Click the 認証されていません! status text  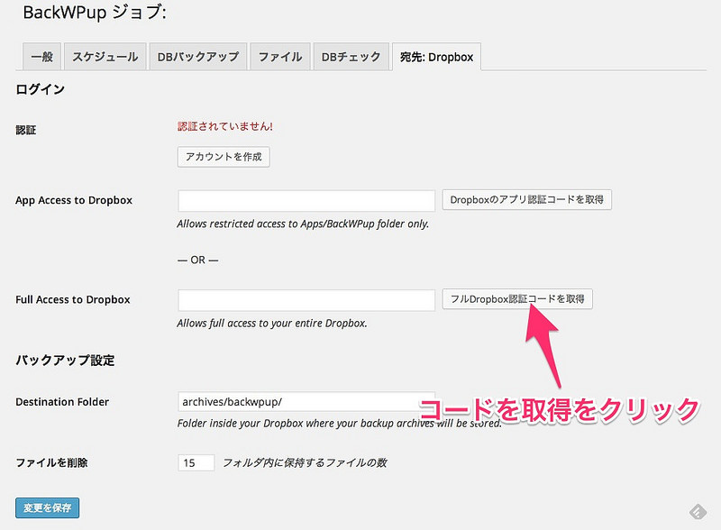224,126
